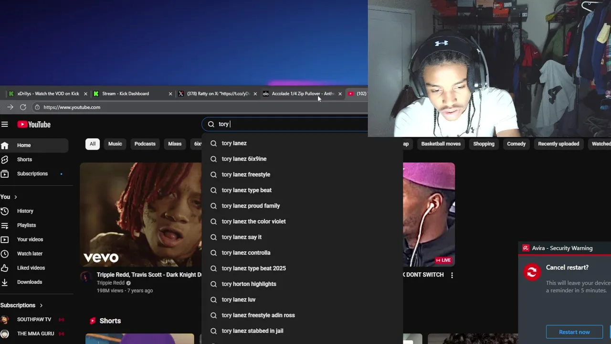Click the Home icon in the sidebar

pos(5,145)
